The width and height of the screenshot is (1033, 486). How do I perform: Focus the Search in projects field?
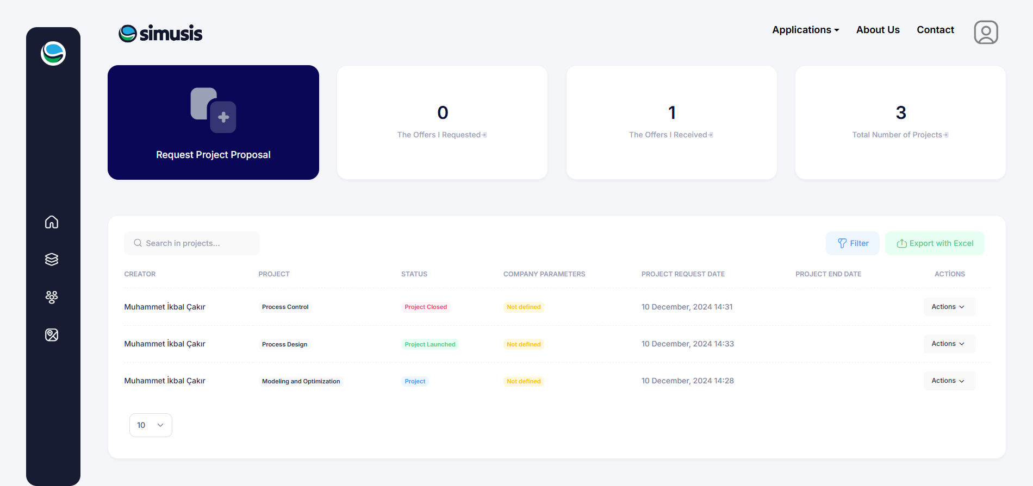point(192,243)
